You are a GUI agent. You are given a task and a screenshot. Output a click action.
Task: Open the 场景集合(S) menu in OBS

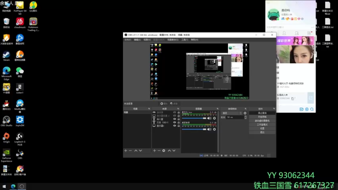(173, 40)
